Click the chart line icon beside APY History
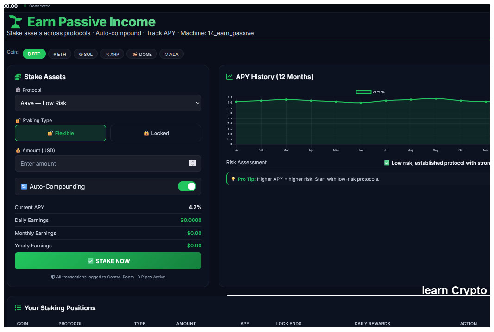Viewport: 494px width, 332px height. pos(230,76)
